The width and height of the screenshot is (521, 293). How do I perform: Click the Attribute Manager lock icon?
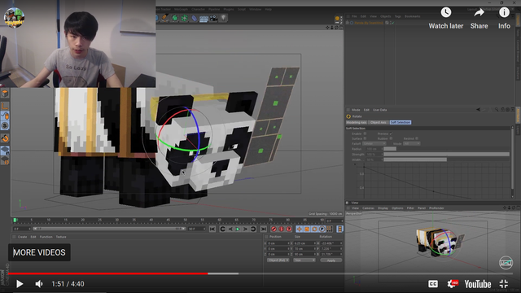tap(502, 110)
